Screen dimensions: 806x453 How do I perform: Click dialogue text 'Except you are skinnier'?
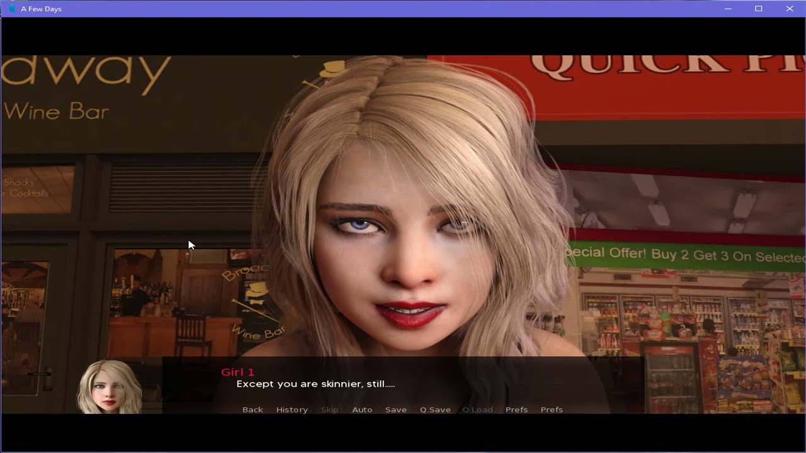click(315, 384)
